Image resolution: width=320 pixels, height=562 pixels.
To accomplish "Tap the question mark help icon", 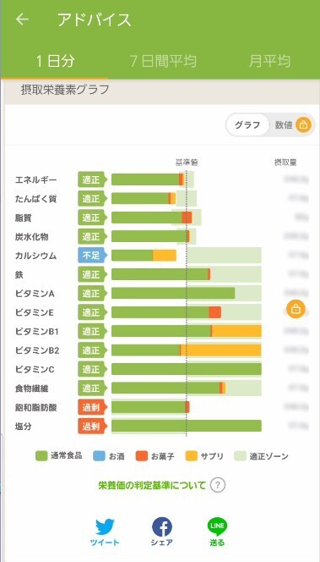I will (x=218, y=486).
